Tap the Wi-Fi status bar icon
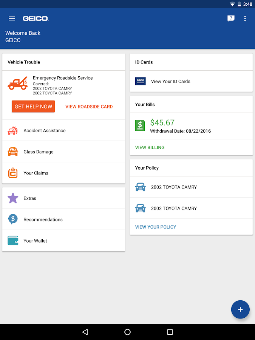255x340 pixels. click(232, 4)
